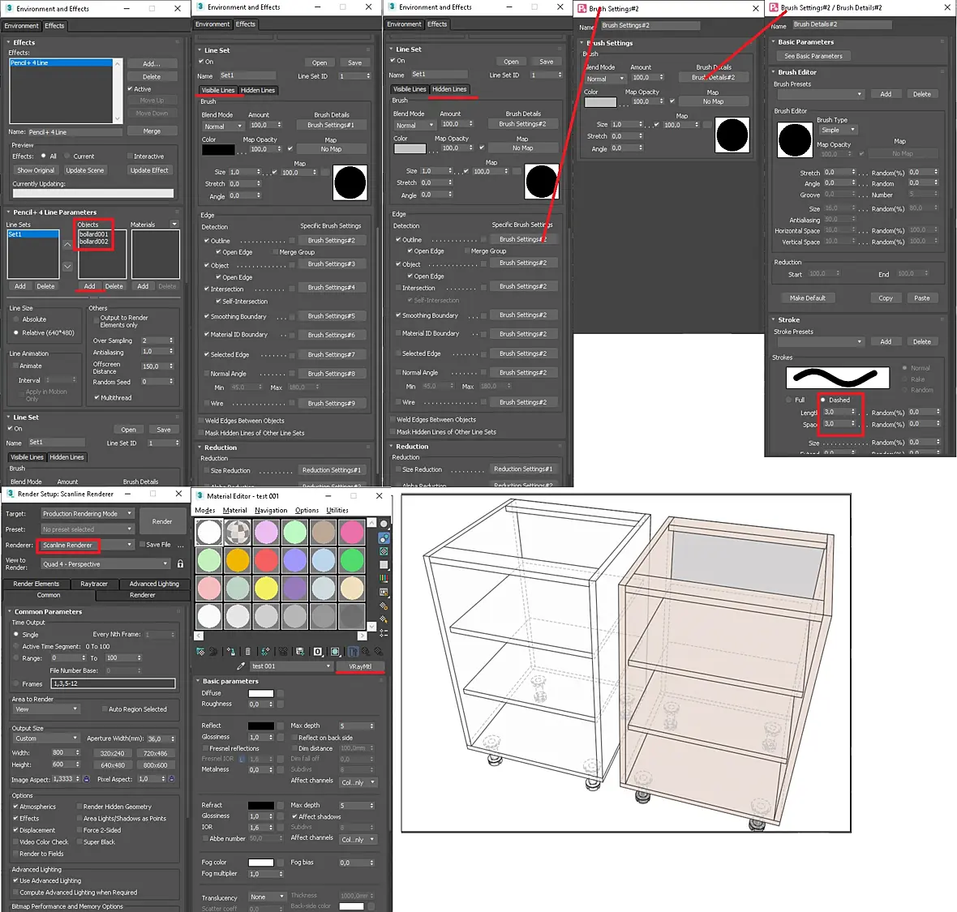Click Make Material Copy icon
This screenshot has height=912, width=957.
(x=265, y=652)
